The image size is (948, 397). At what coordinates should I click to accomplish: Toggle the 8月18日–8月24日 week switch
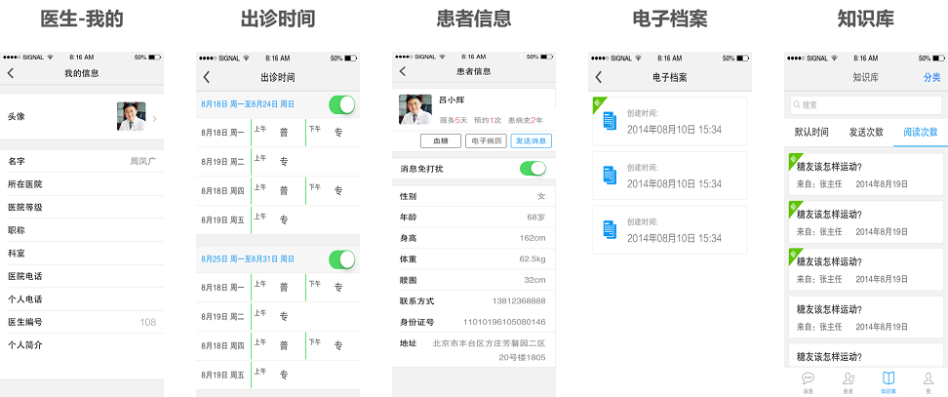click(x=341, y=104)
